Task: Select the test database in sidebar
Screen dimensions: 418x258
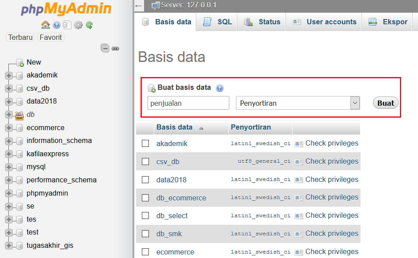Action: pyautogui.click(x=32, y=232)
